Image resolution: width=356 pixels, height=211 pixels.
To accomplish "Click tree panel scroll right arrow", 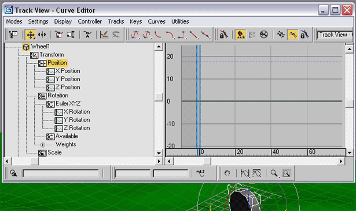I will 159,161.
